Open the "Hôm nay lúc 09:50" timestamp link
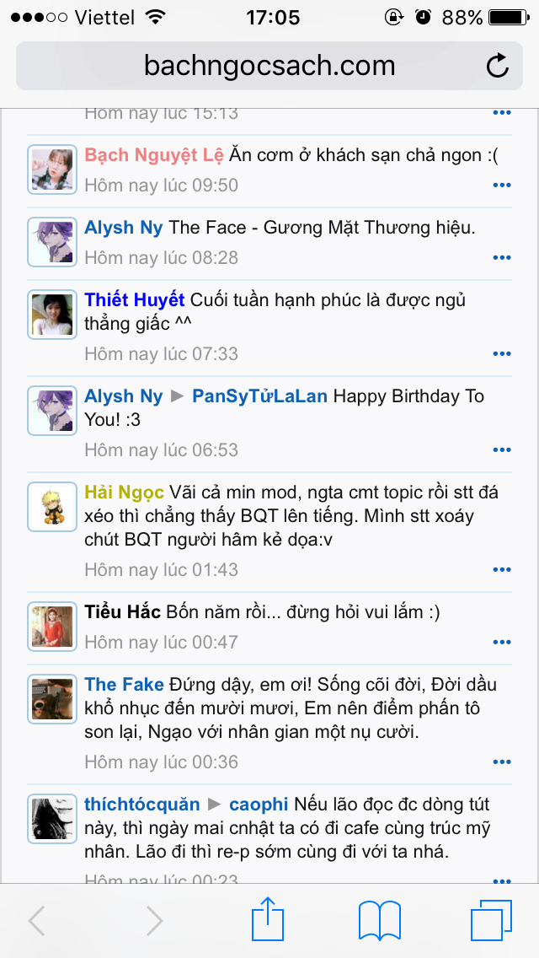 click(161, 186)
